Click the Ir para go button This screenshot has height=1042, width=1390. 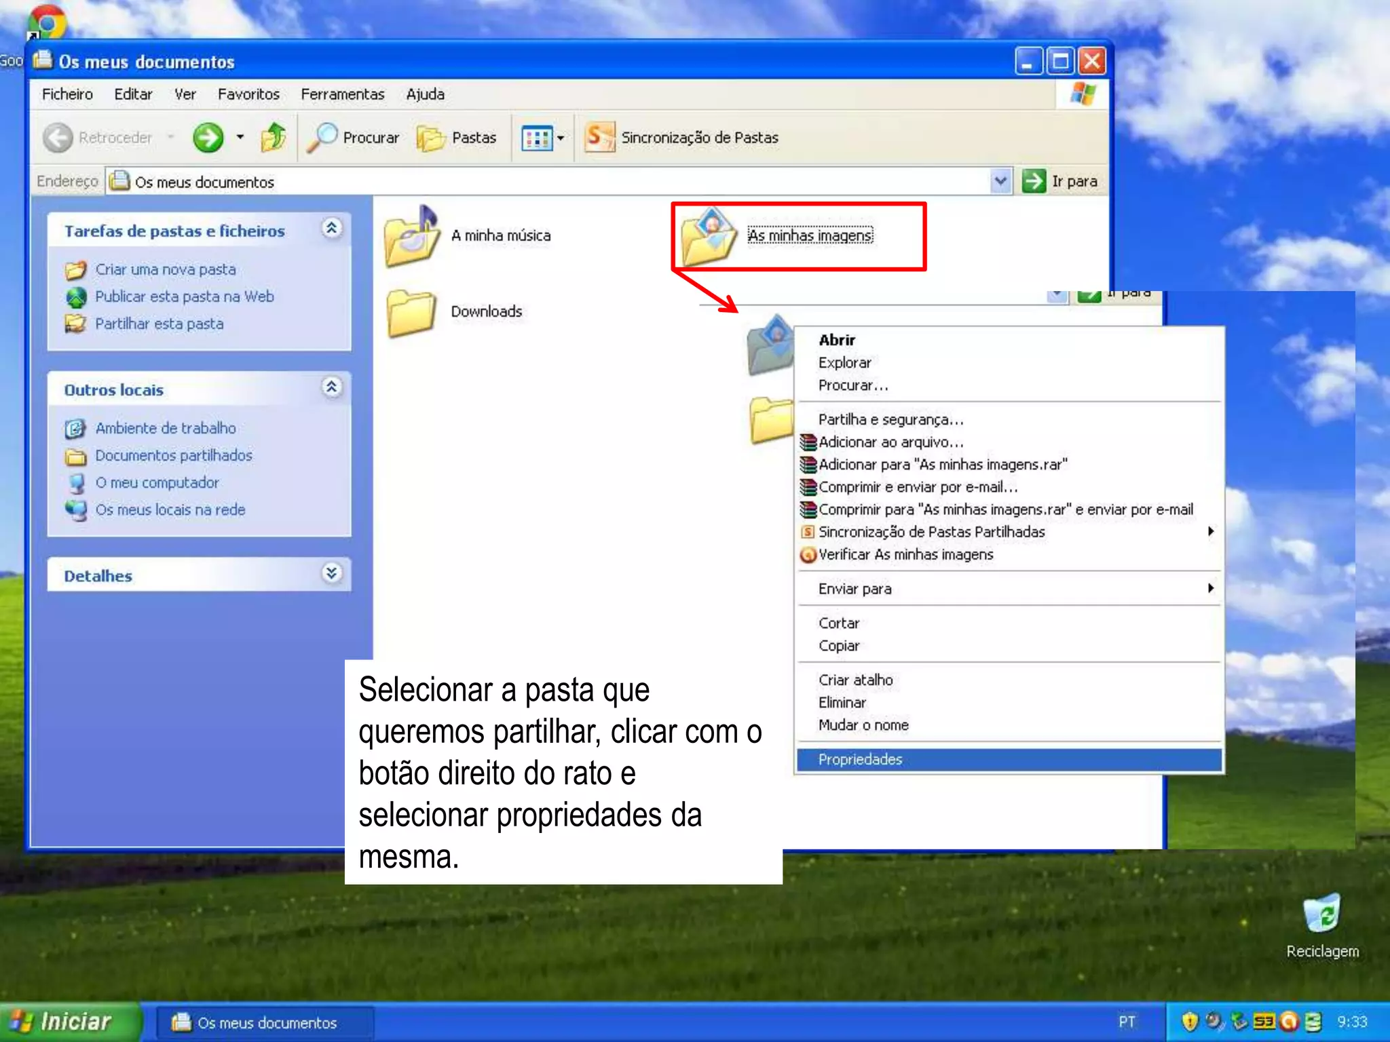pos(1060,181)
